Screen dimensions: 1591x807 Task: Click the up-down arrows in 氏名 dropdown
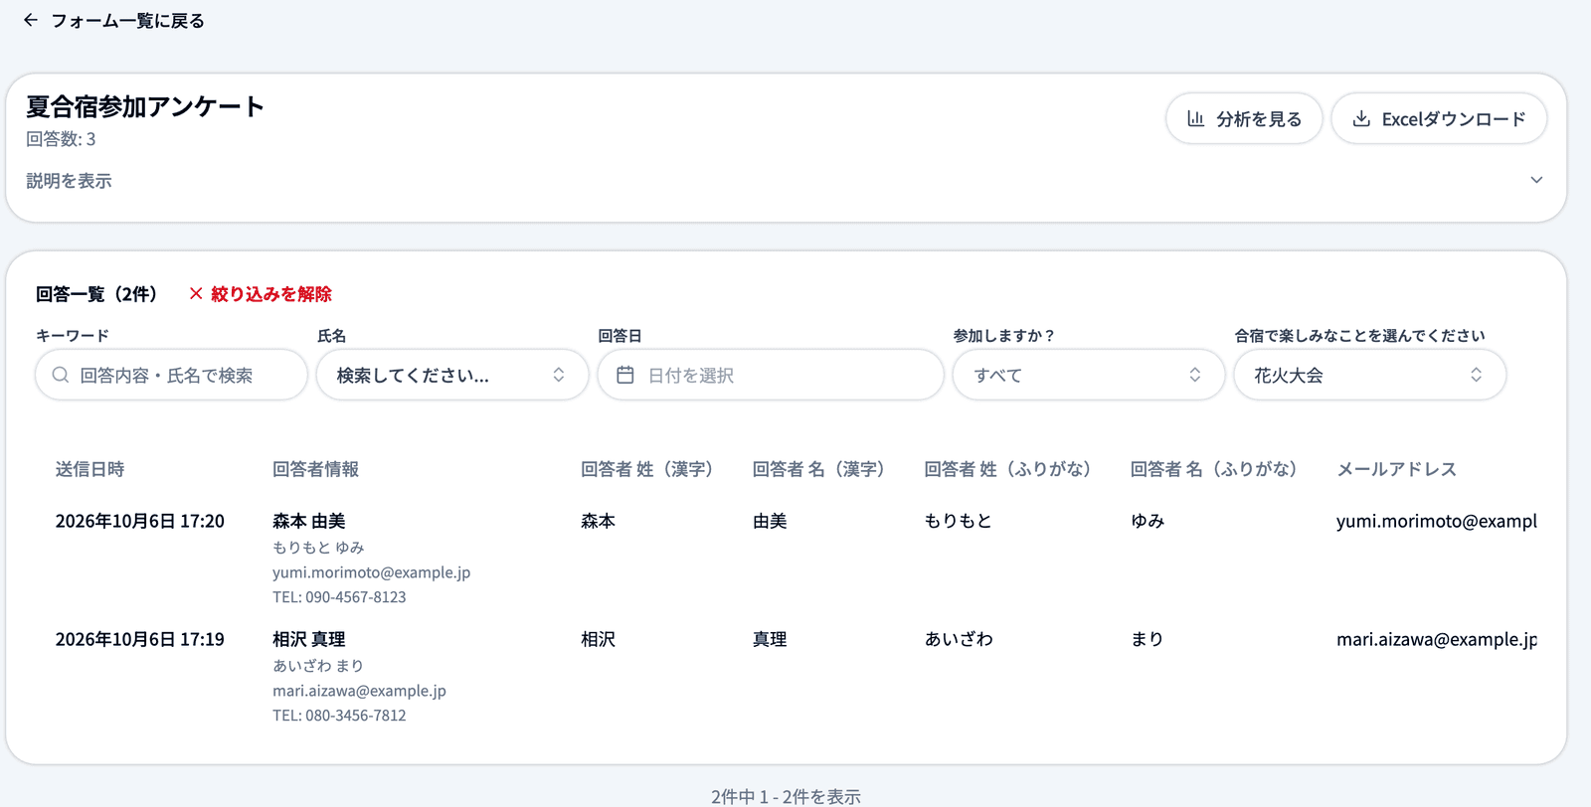pos(559,375)
